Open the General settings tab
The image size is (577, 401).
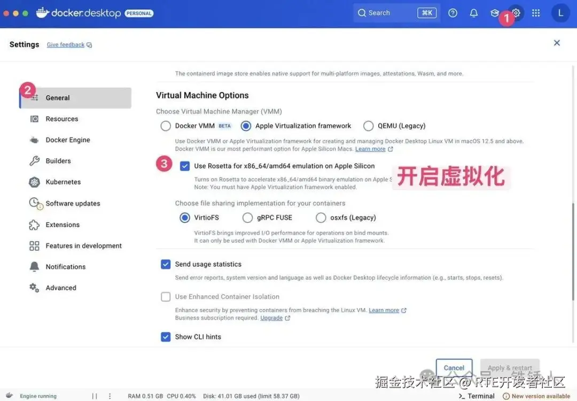coord(75,98)
